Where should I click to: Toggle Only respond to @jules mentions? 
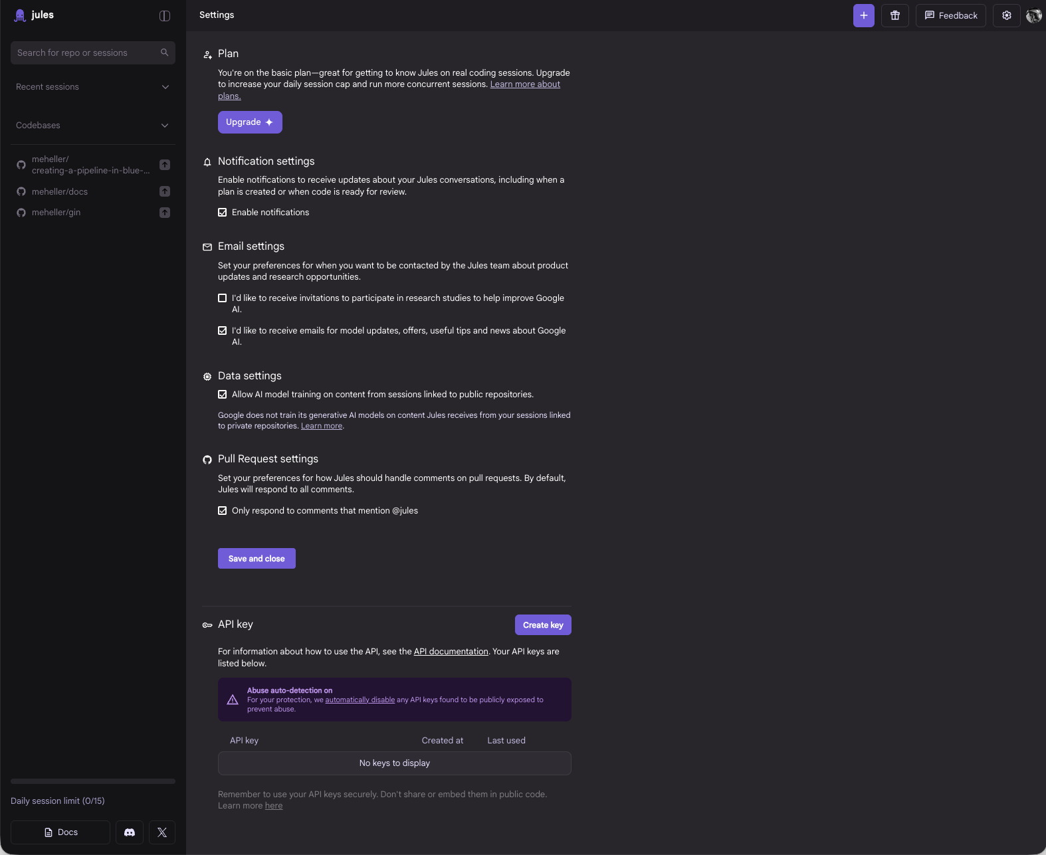coord(223,511)
